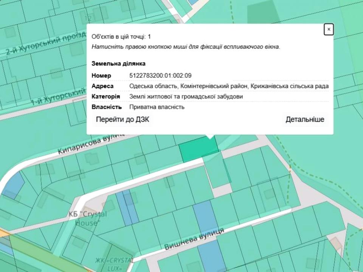This screenshot has width=363, height=272.
Task: Click the "Перейти до ДЗК" button
Action: (x=123, y=119)
